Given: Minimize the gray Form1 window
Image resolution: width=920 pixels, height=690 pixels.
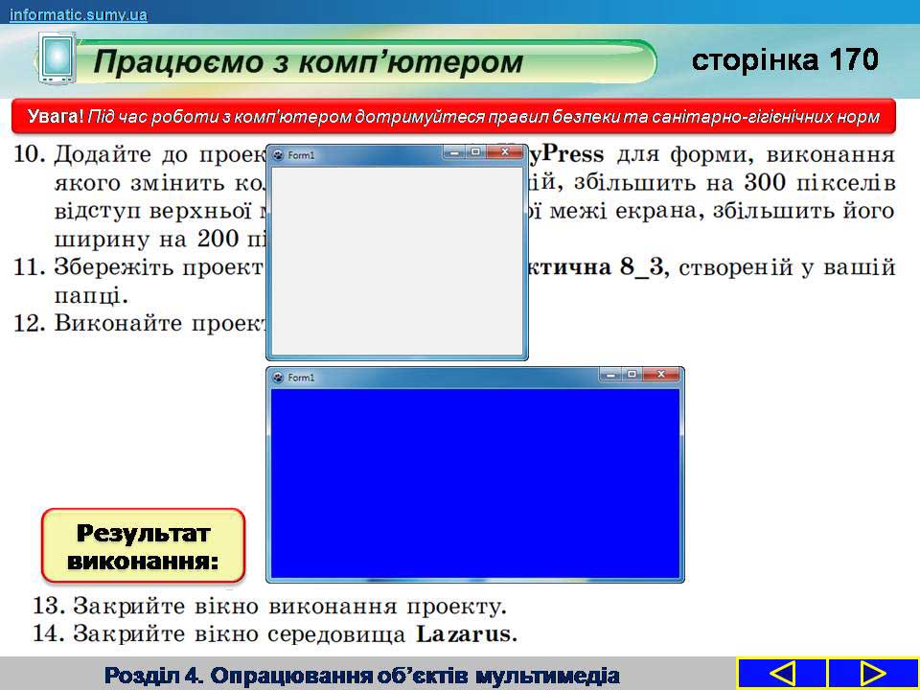Looking at the screenshot, I should (x=454, y=151).
